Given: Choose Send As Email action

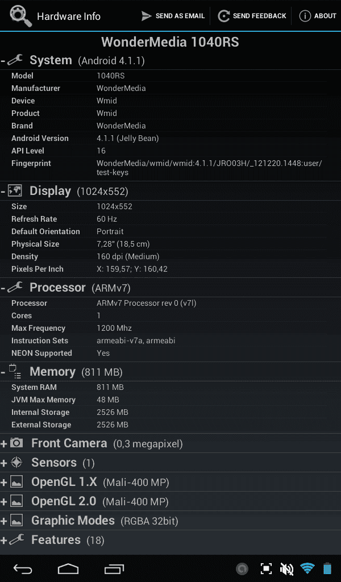Looking at the screenshot, I should click(173, 16).
